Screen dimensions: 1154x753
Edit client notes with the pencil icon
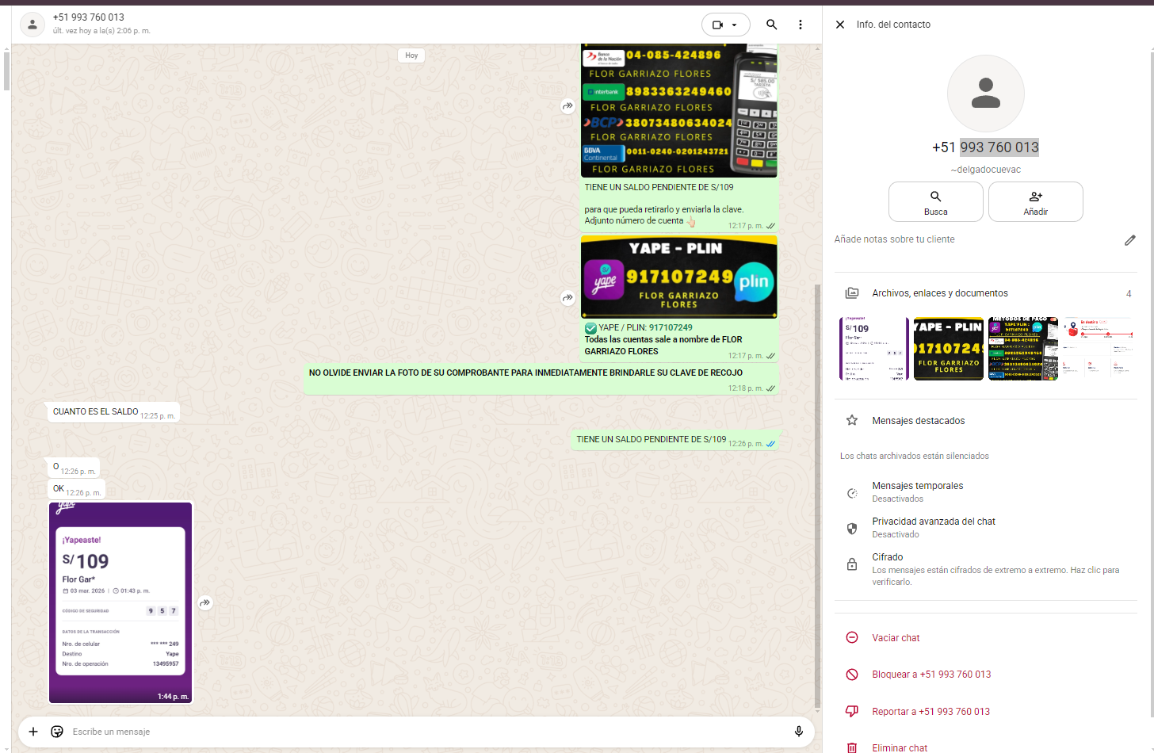(1129, 240)
